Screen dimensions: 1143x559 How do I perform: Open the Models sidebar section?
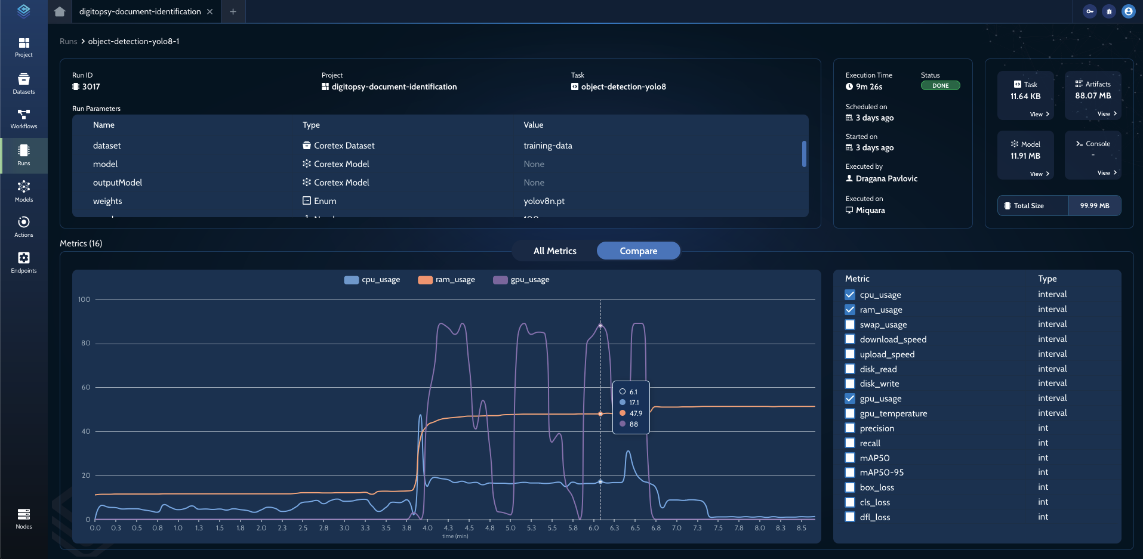(x=24, y=192)
